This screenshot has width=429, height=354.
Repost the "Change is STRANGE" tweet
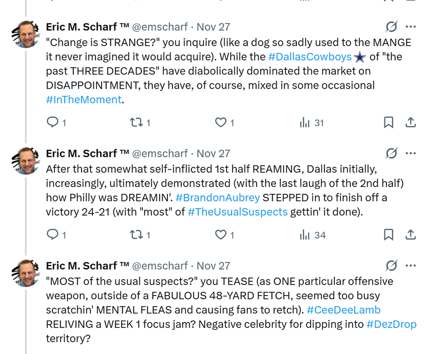click(135, 122)
